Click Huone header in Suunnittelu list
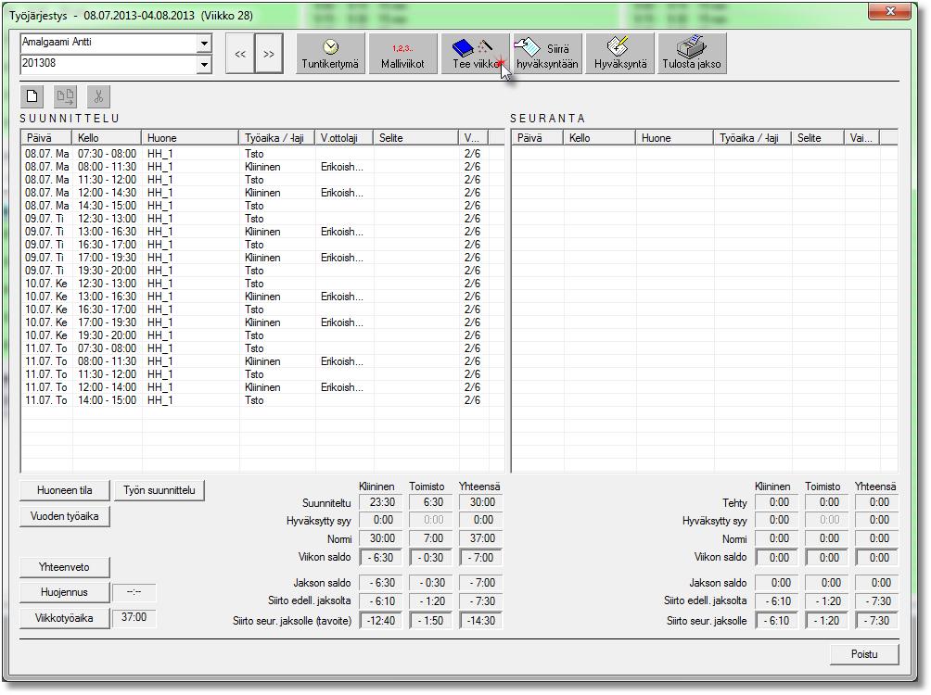The image size is (931, 695). click(190, 138)
